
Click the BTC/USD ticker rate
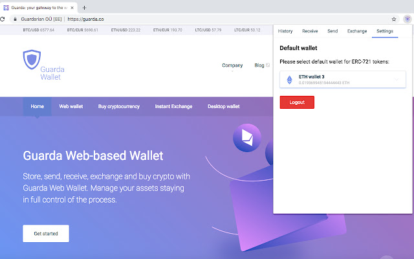tap(39, 30)
